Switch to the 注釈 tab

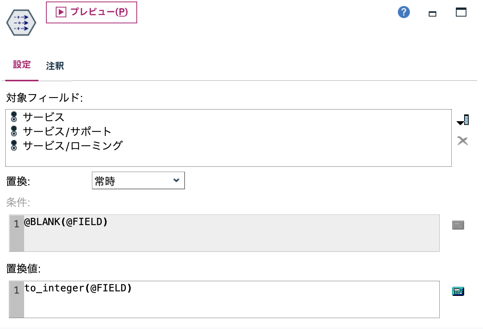pyautogui.click(x=55, y=66)
